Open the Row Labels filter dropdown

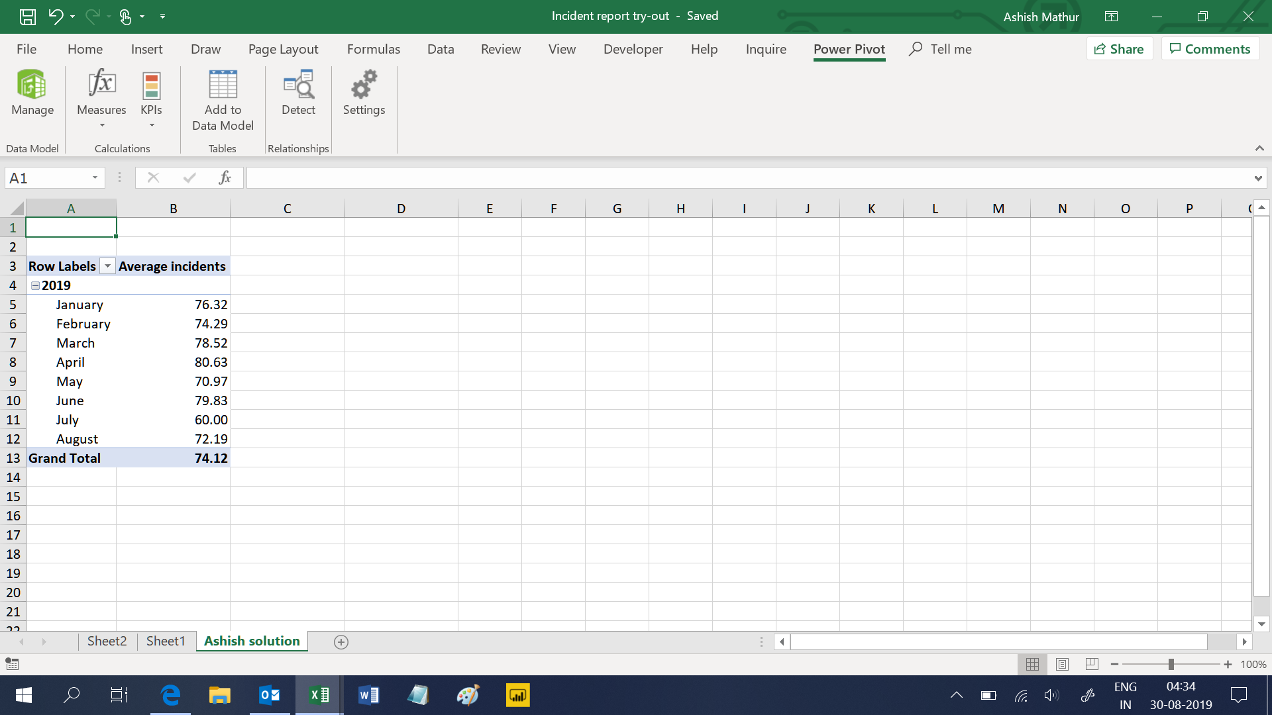point(107,266)
